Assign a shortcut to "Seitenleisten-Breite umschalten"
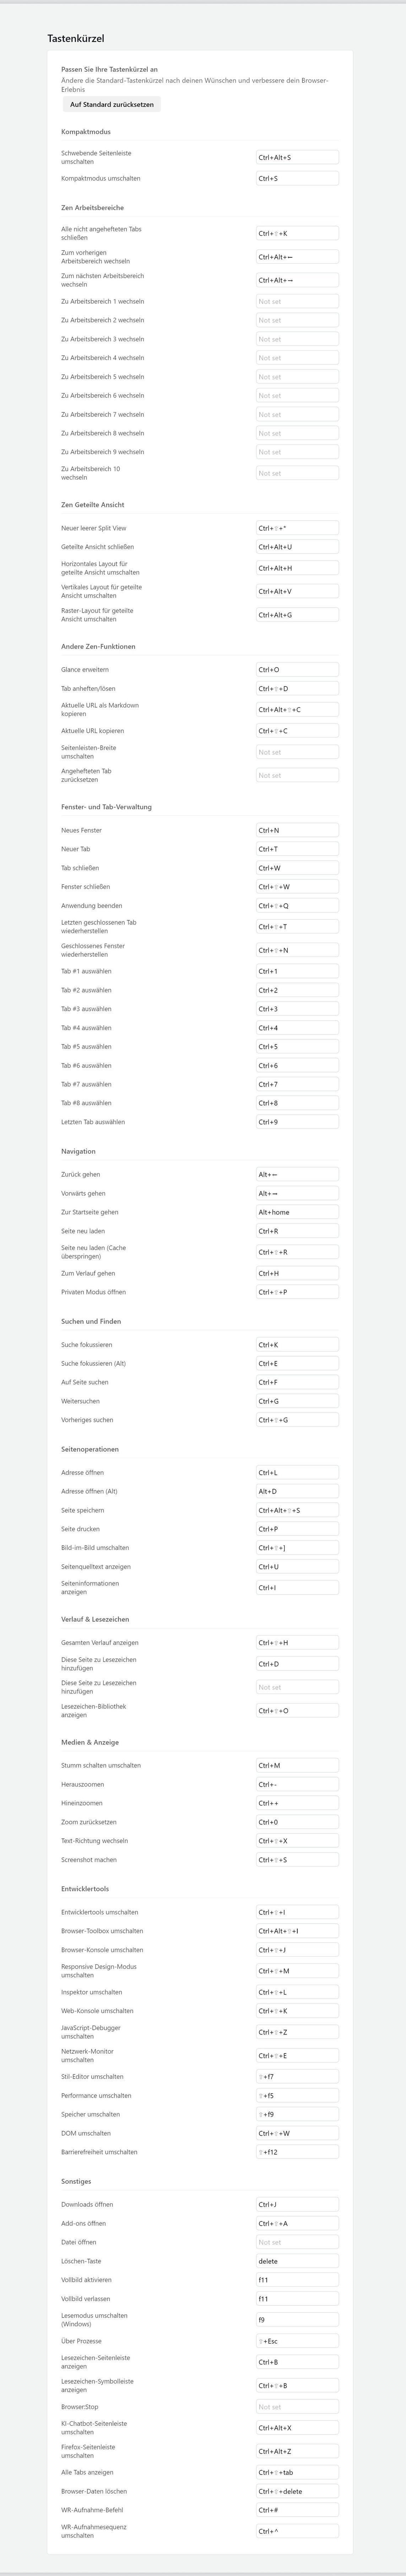406x2576 pixels. [297, 752]
